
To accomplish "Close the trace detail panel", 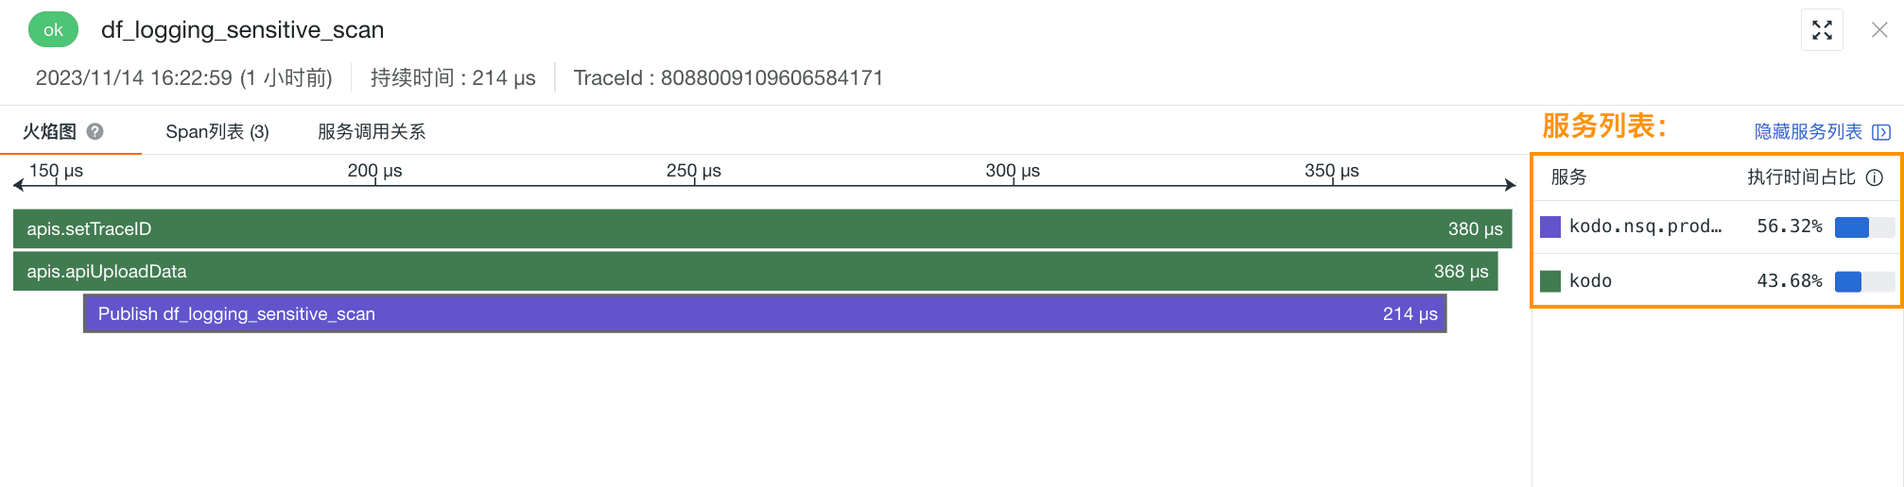I will tap(1879, 30).
